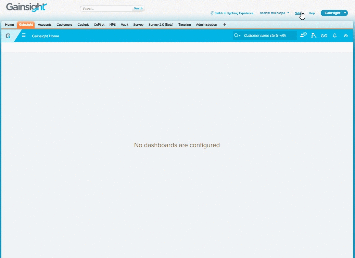Open the Accounts tab
Viewport: 355px width, 258px height.
45,24
